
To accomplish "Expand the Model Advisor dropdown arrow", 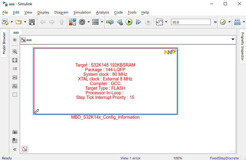I will click(x=229, y=22).
